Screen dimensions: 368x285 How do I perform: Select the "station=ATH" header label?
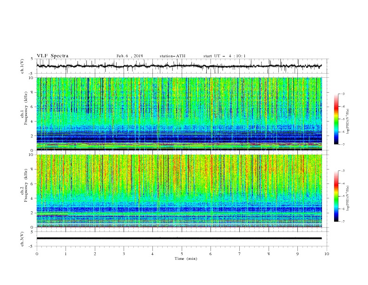pyautogui.click(x=172, y=56)
